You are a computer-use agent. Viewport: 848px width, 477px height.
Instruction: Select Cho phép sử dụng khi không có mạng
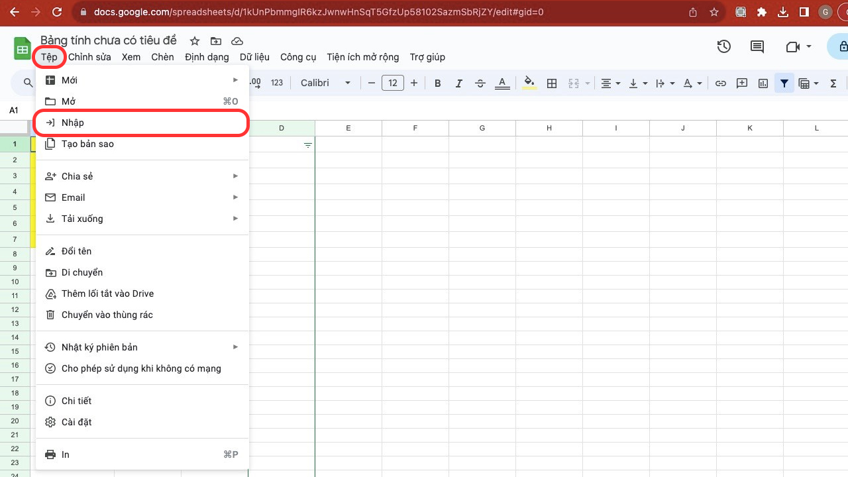142,368
